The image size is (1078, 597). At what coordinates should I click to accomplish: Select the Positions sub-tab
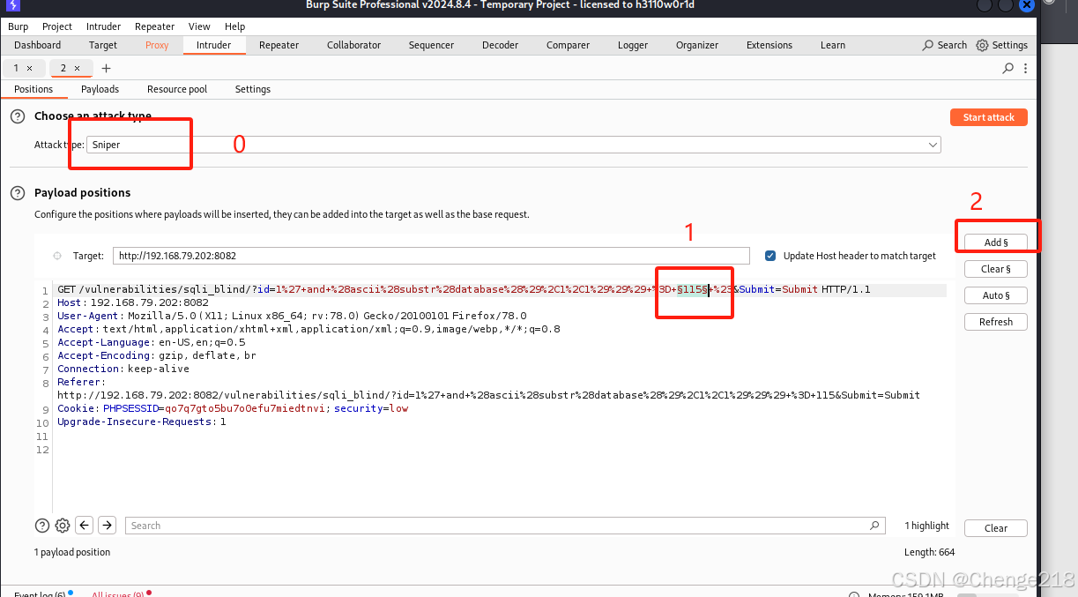pyautogui.click(x=33, y=89)
